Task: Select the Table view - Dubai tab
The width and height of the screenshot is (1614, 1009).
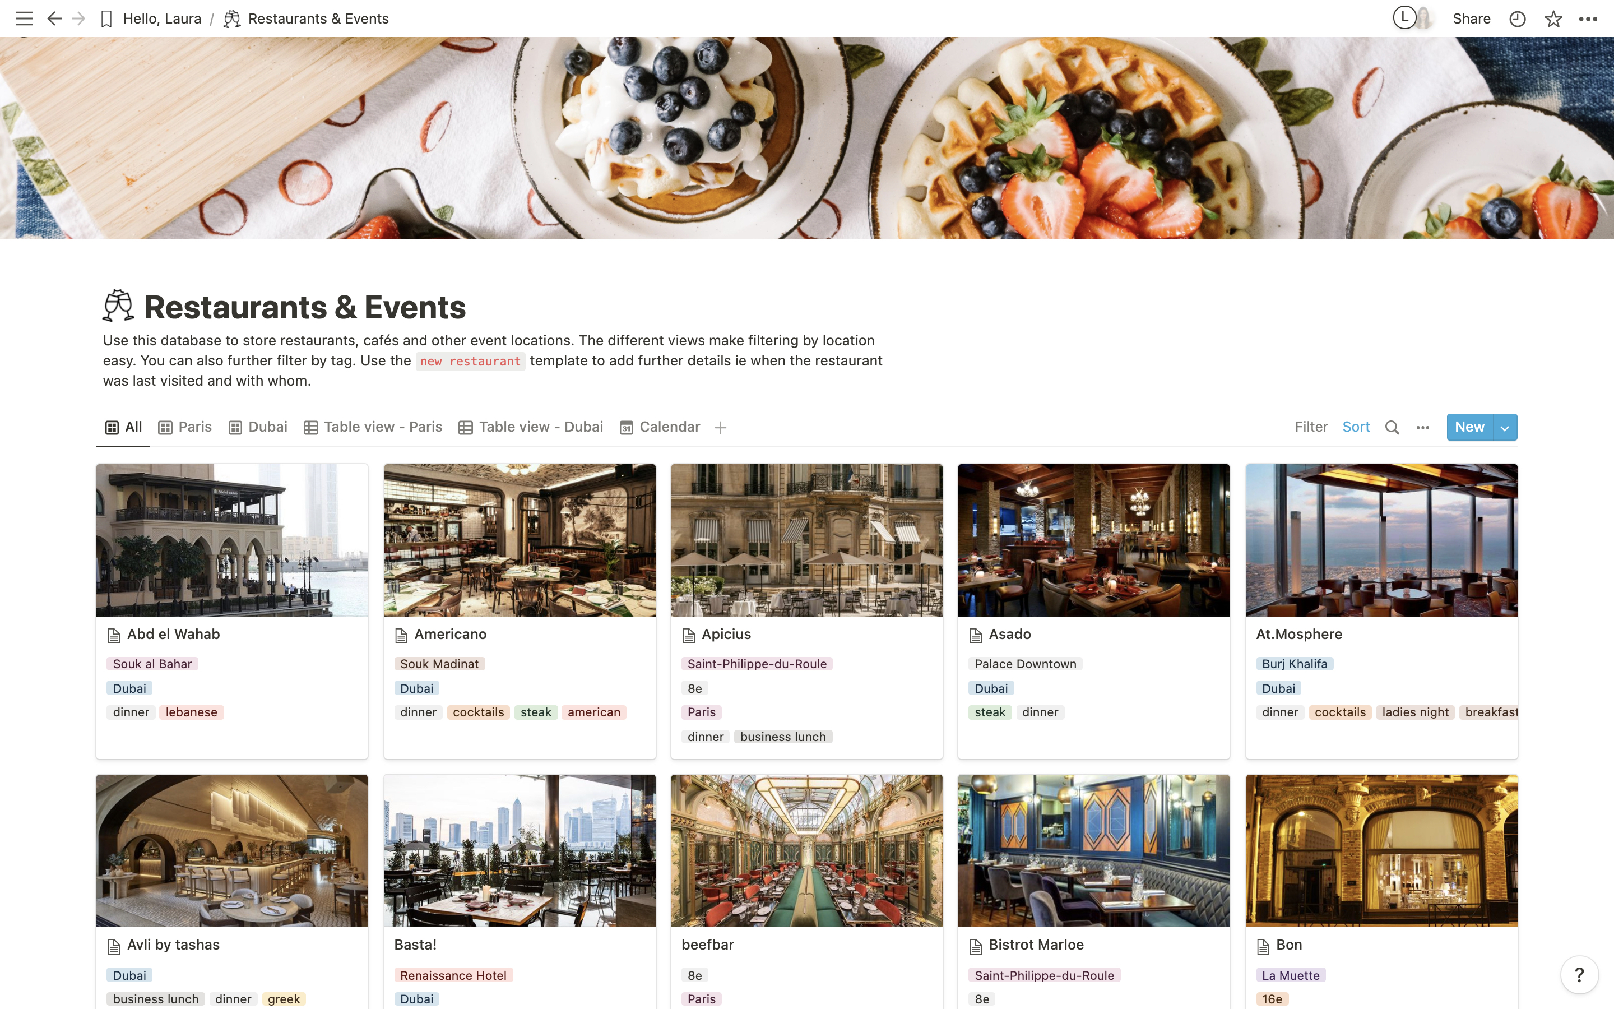Action: pyautogui.click(x=531, y=427)
